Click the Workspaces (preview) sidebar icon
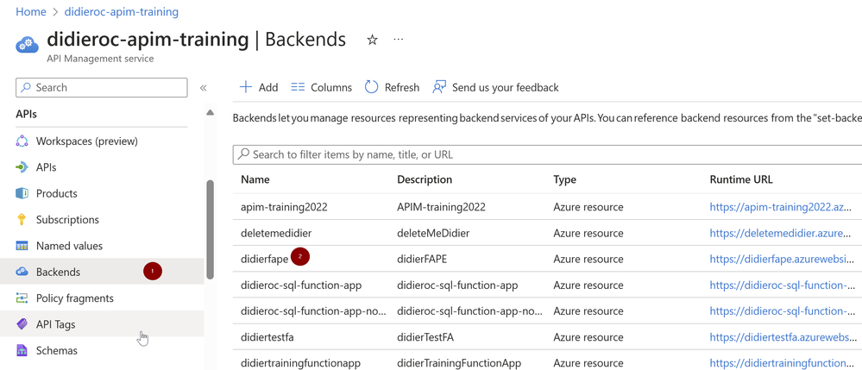862x370 pixels. point(22,141)
